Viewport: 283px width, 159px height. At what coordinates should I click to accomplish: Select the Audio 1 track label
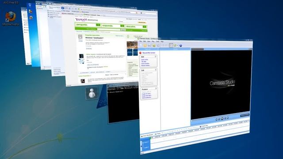click(146, 147)
